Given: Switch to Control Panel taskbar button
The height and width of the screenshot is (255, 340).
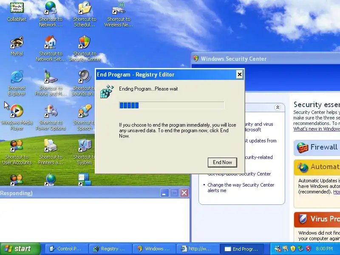Looking at the screenshot, I should [x=66, y=249].
